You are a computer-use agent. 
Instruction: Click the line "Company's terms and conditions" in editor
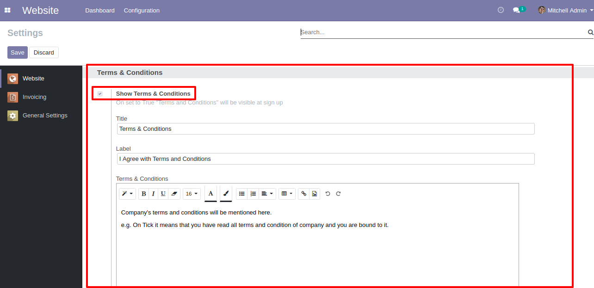(196, 213)
